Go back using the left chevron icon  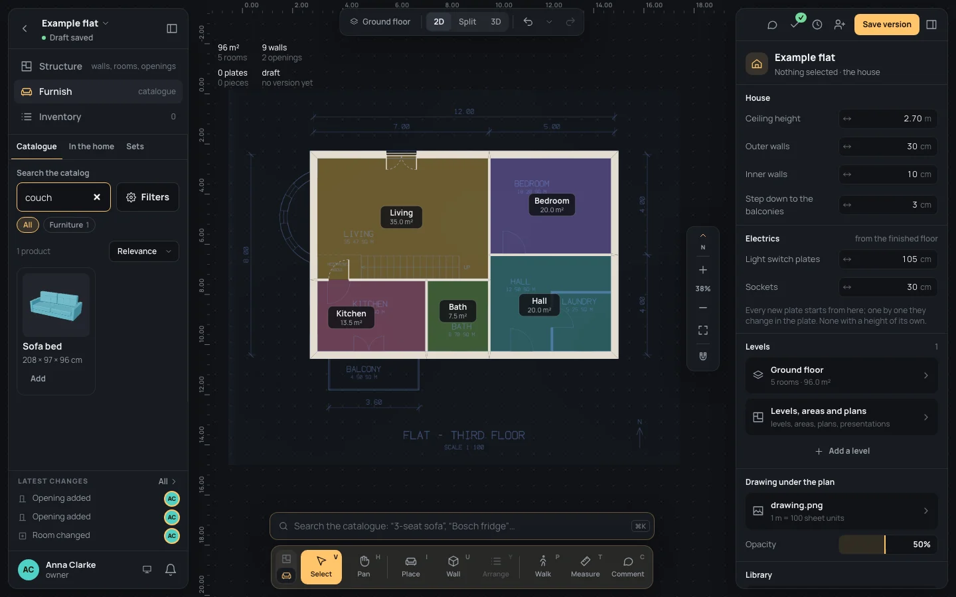coord(25,29)
